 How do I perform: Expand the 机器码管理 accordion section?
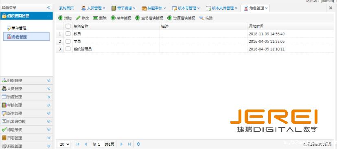tap(26, 121)
